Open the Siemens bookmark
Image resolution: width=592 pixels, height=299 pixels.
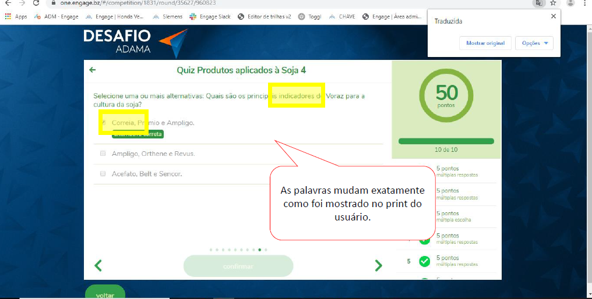tap(167, 17)
